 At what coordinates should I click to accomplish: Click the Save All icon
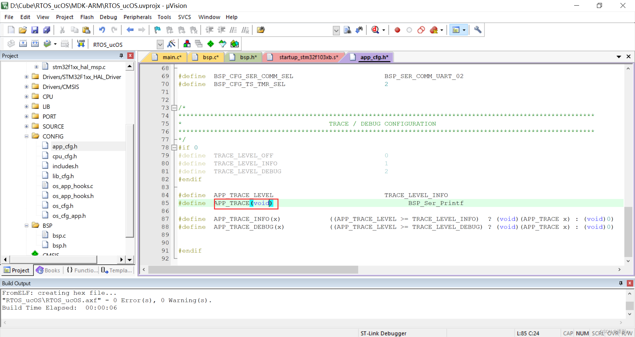point(47,30)
